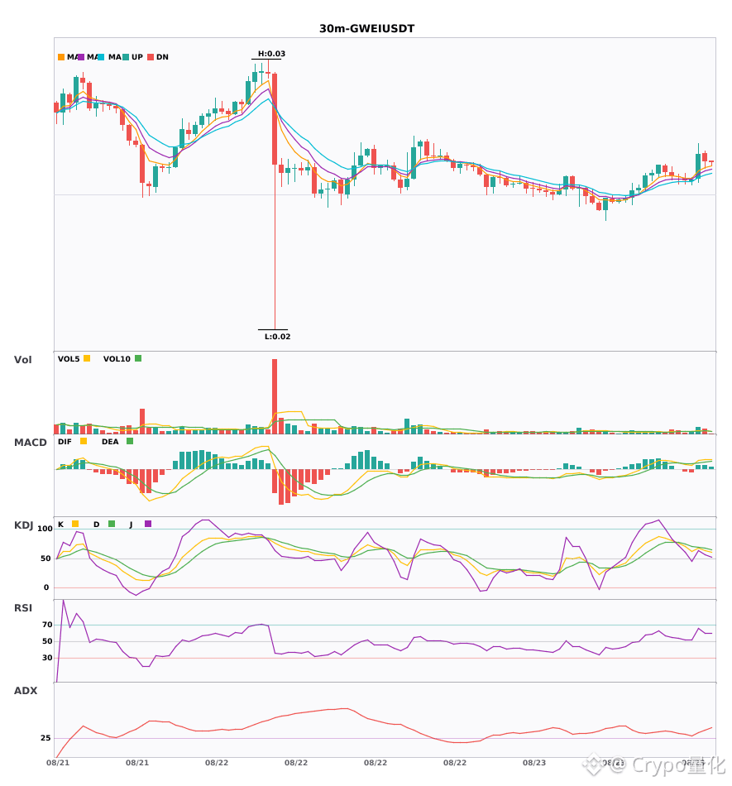732x786 pixels.
Task: Select the RSI panel label
Action: point(22,608)
